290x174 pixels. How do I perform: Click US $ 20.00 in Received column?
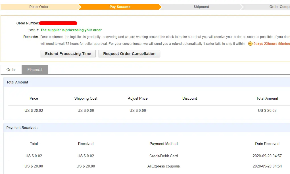(86, 166)
